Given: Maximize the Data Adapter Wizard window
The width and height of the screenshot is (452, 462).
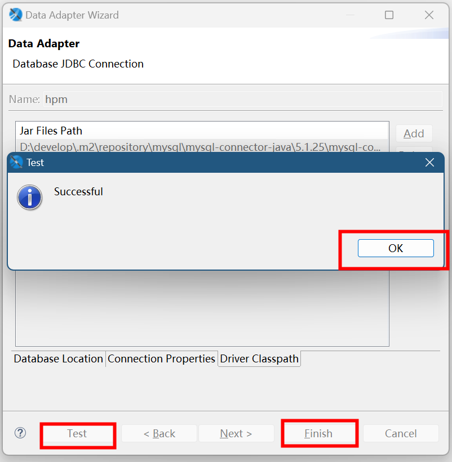Looking at the screenshot, I should 389,15.
